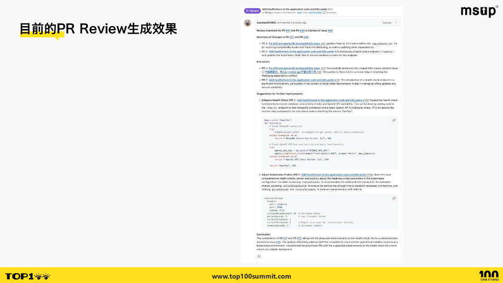Copy the readinessProbe YAML code block

pos(394,198)
